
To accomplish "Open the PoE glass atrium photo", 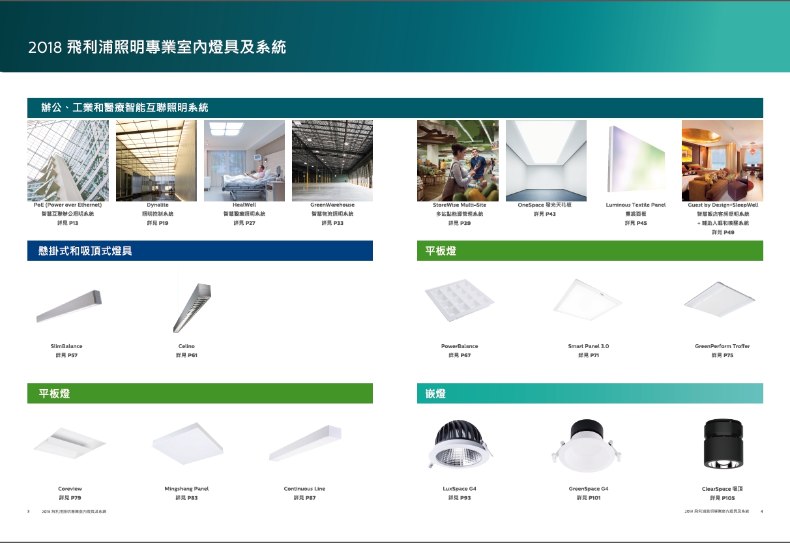I will pyautogui.click(x=68, y=160).
